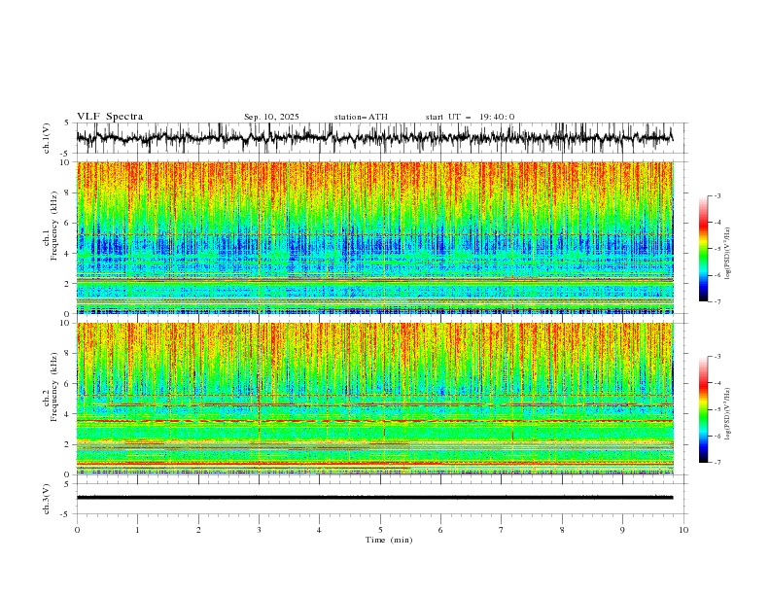The height and width of the screenshot is (595, 770).
Task: Click time axis tick label "5"
Action: [x=380, y=530]
